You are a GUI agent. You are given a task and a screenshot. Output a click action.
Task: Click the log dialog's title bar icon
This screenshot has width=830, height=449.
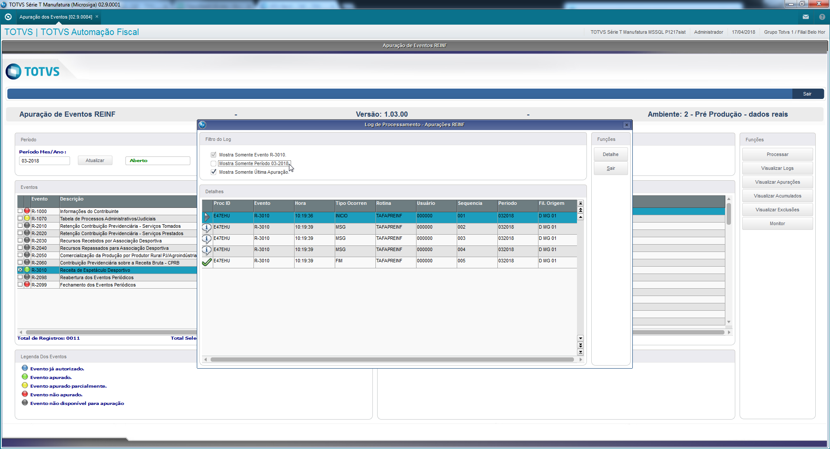click(x=202, y=125)
